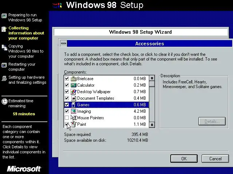Click the 0.7 MB size value

tap(140, 92)
